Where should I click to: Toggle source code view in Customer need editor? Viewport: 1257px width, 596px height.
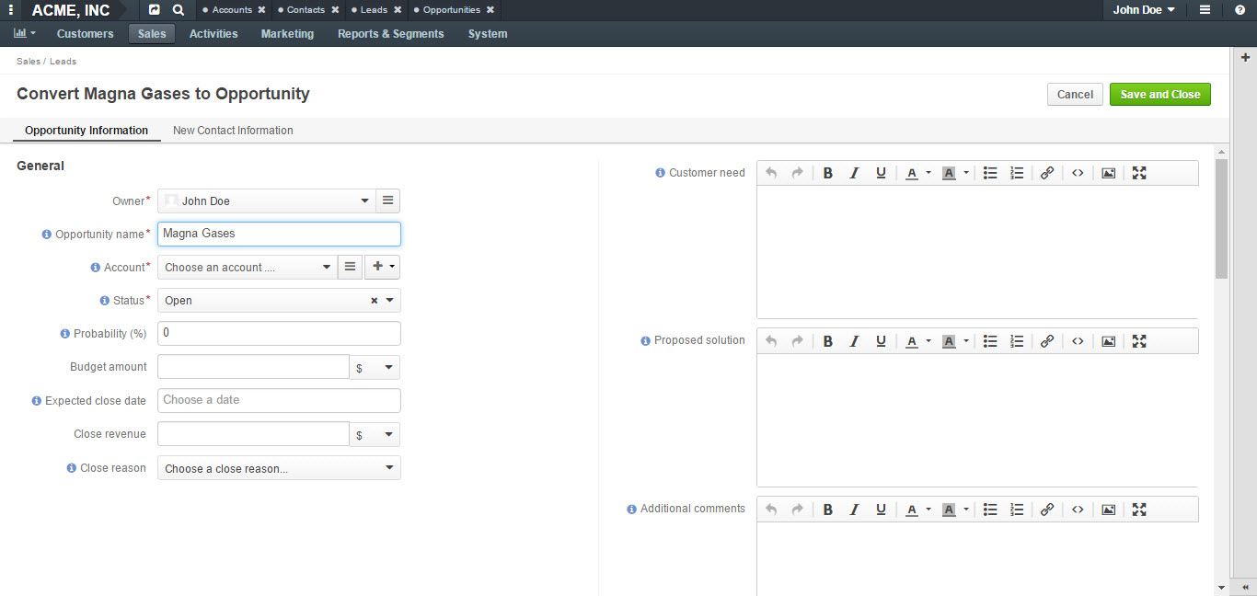1078,173
